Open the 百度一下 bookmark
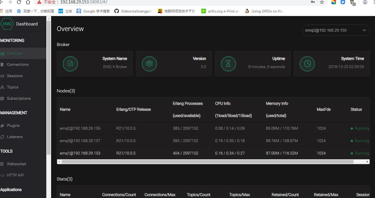 click(x=36, y=11)
